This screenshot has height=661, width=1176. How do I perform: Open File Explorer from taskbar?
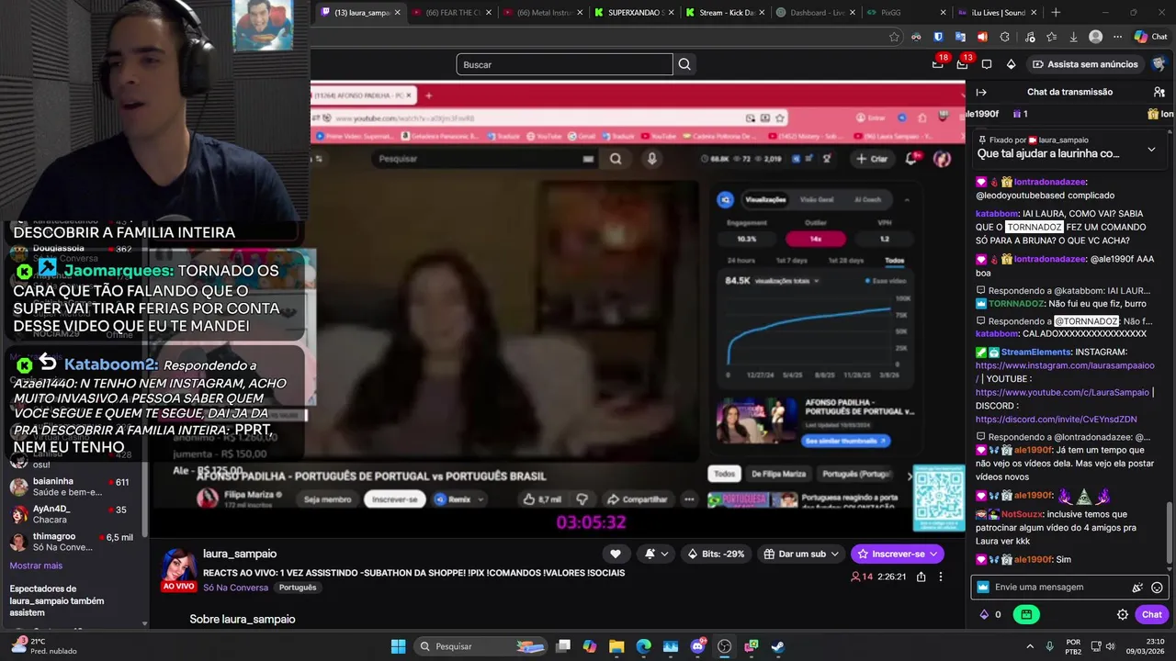click(616, 646)
